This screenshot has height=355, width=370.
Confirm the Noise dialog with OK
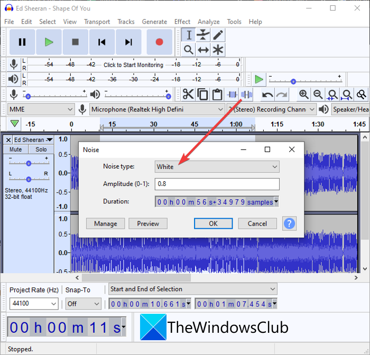point(214,223)
